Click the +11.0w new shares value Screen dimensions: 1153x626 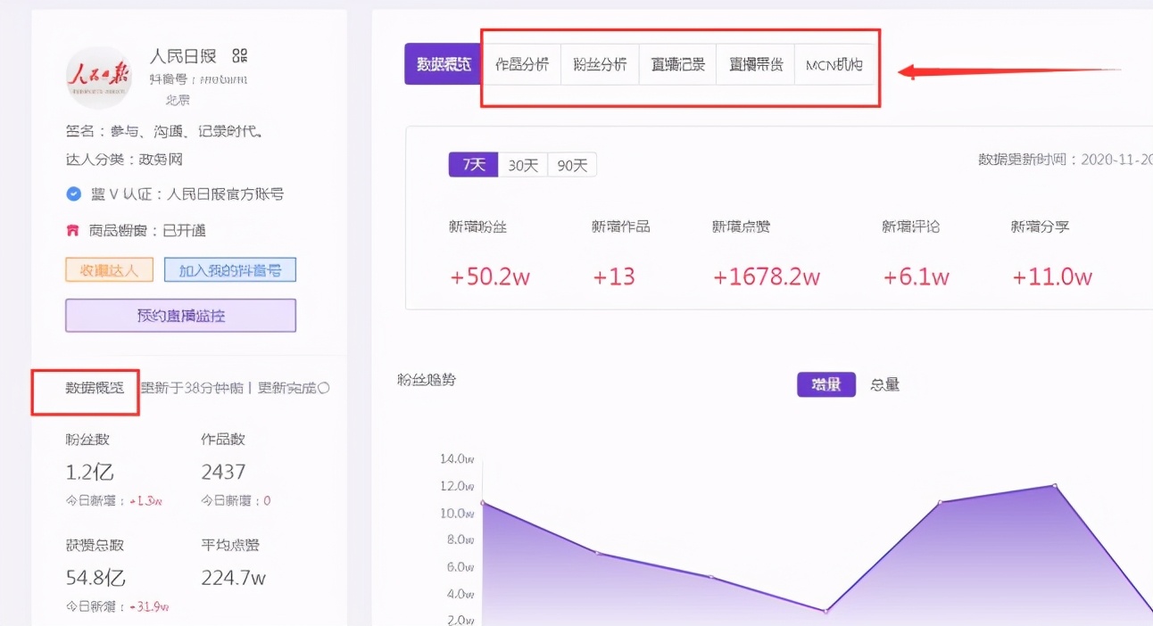pyautogui.click(x=1052, y=277)
